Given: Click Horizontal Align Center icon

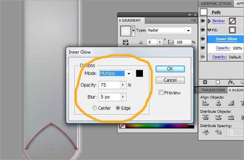Looking at the screenshot, I should 218,103.
